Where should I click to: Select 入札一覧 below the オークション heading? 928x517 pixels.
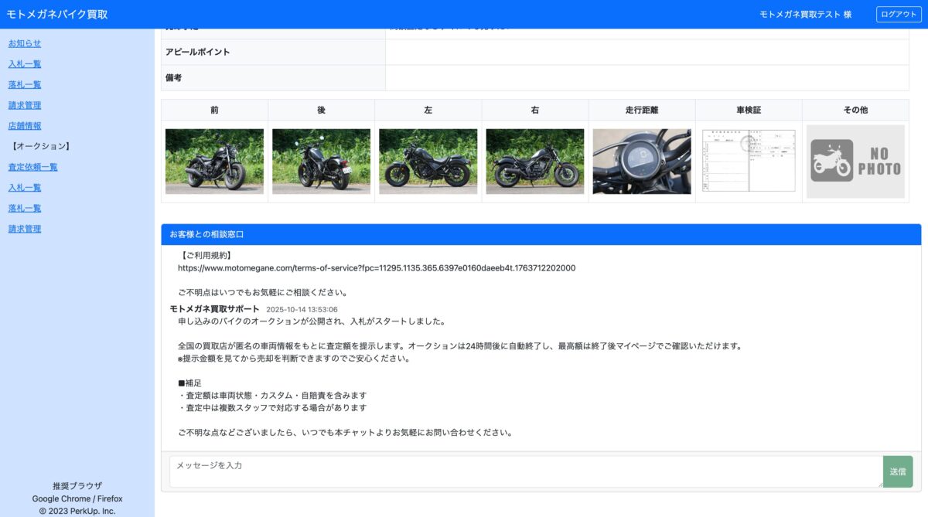25,188
